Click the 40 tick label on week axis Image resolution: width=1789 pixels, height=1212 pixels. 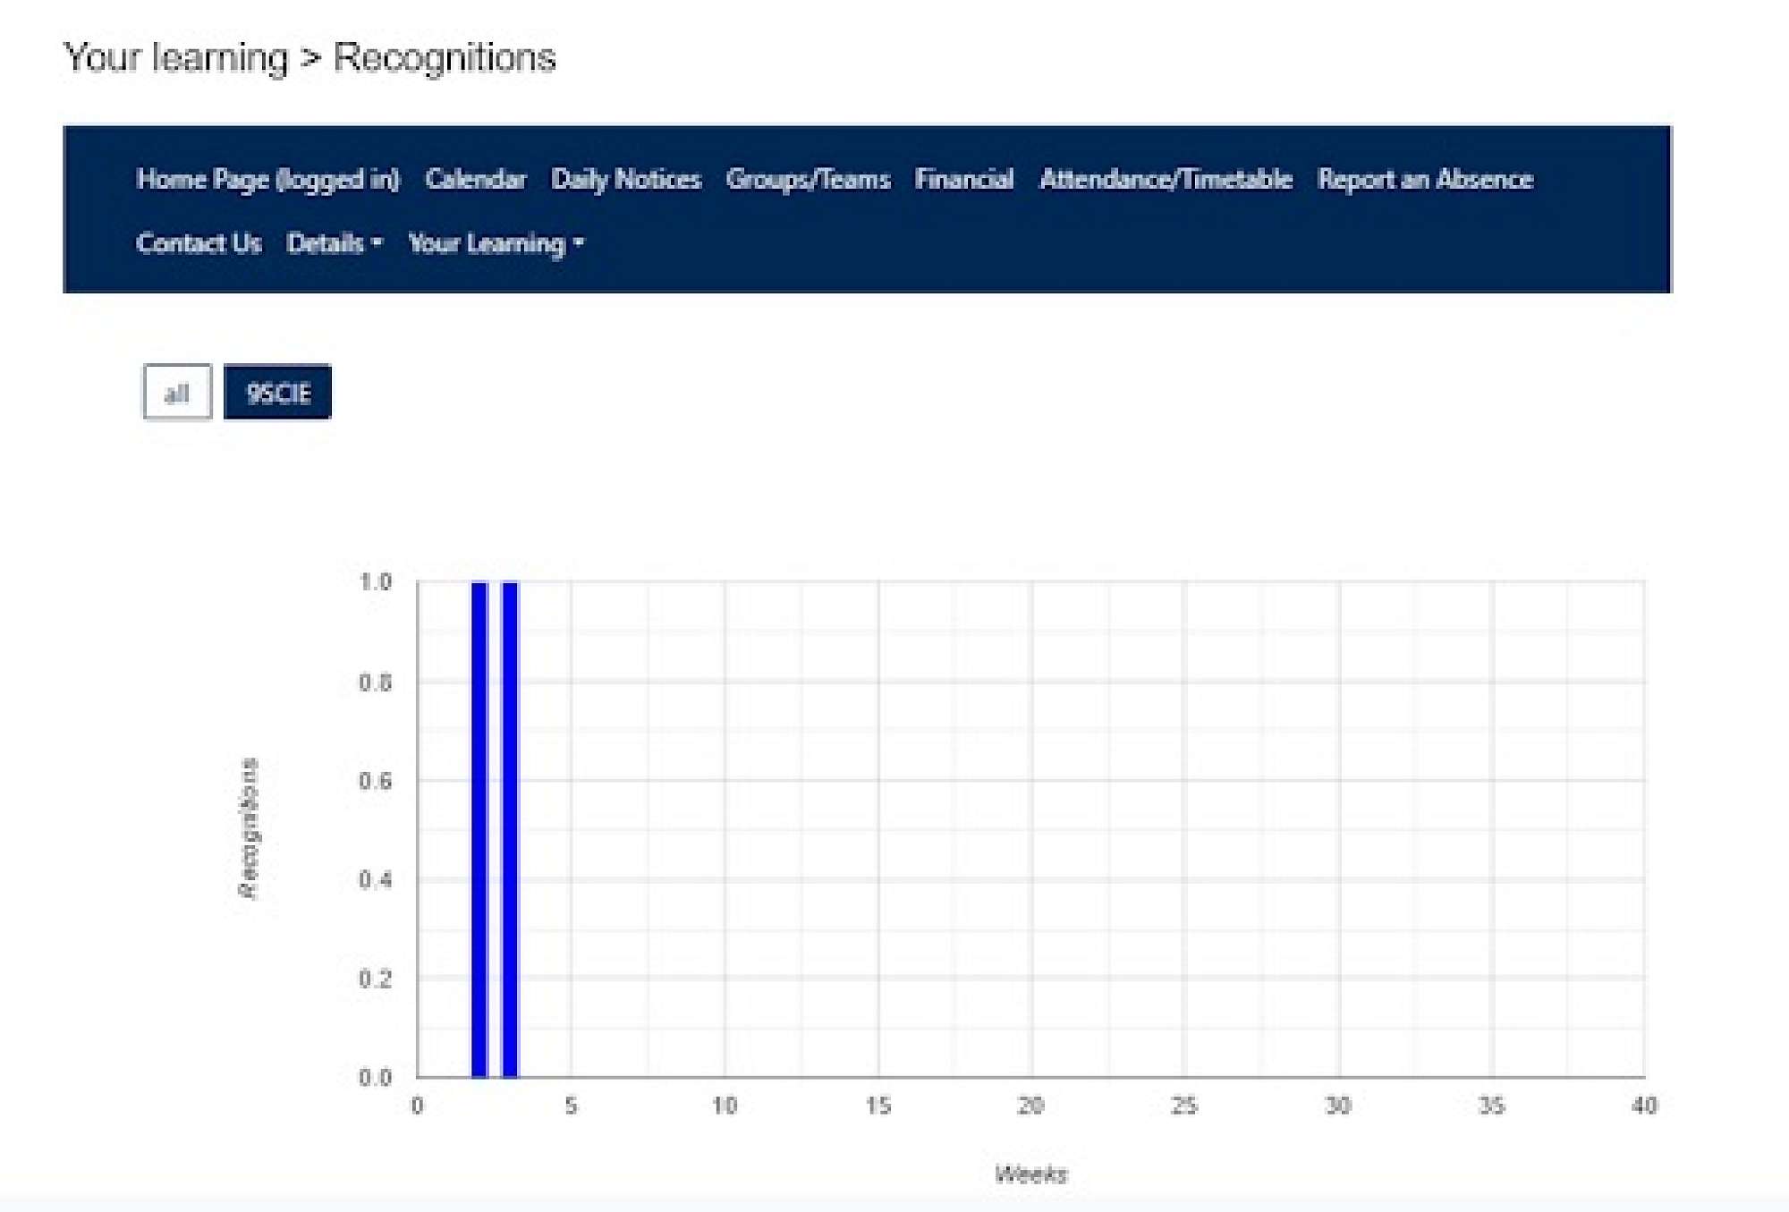[x=1644, y=1106]
